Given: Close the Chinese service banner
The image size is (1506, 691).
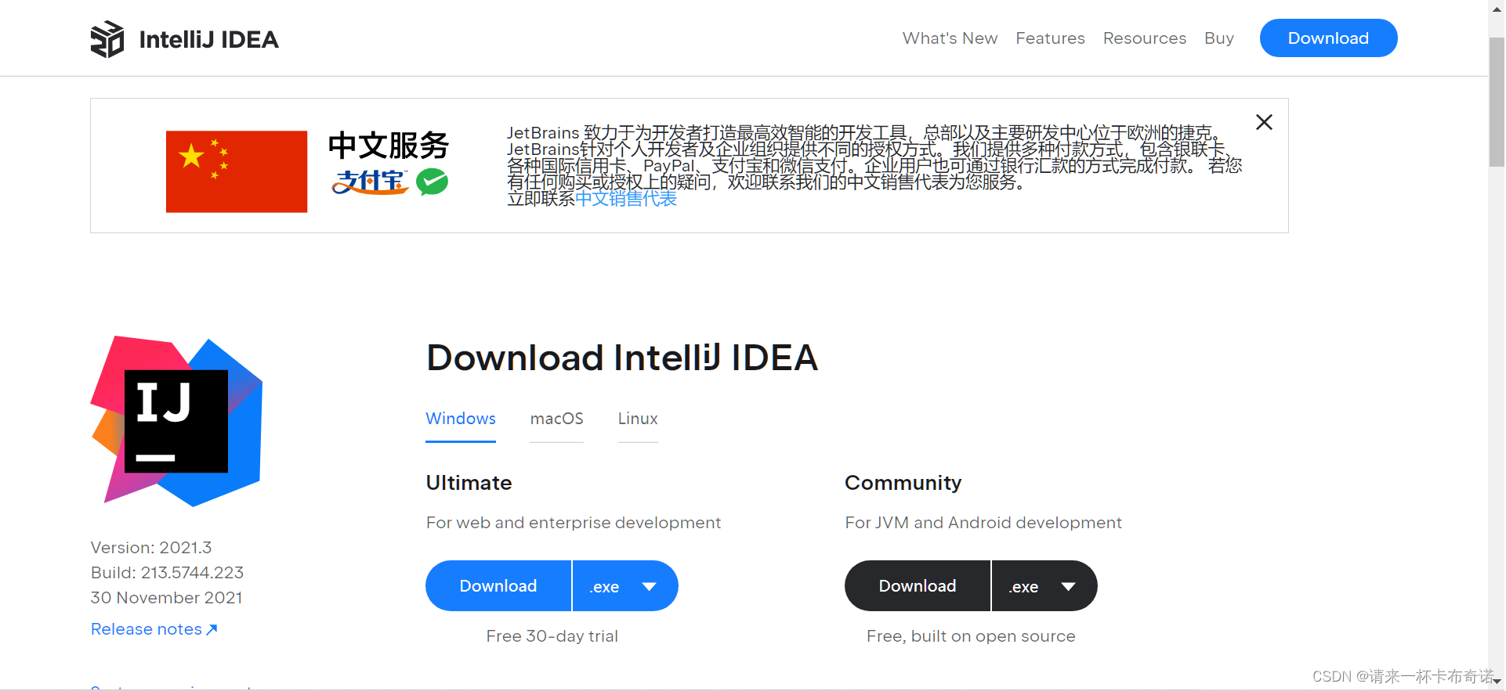Looking at the screenshot, I should 1264,122.
